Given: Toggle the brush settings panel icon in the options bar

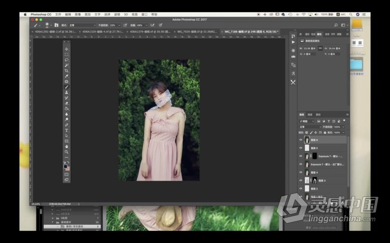Looking at the screenshot, I should tap(56, 25).
